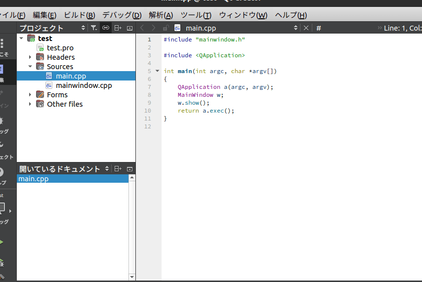Split the open documents panel
Viewport: 422px width, 282px height.
118,169
